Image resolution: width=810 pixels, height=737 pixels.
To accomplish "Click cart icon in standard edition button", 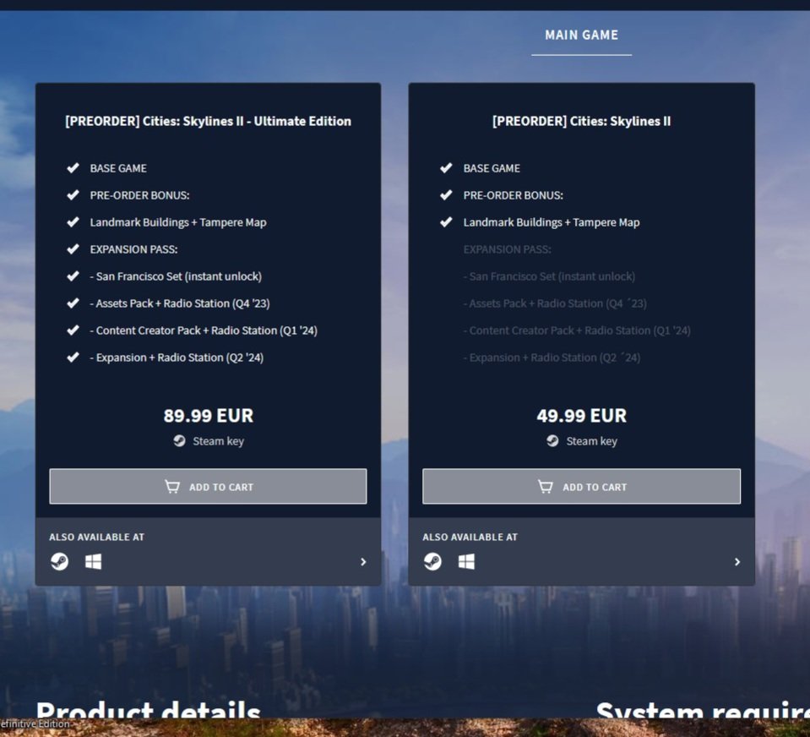I will pyautogui.click(x=546, y=486).
